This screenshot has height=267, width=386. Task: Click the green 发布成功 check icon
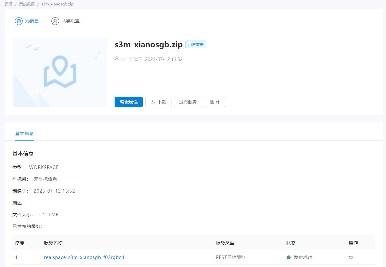click(289, 257)
